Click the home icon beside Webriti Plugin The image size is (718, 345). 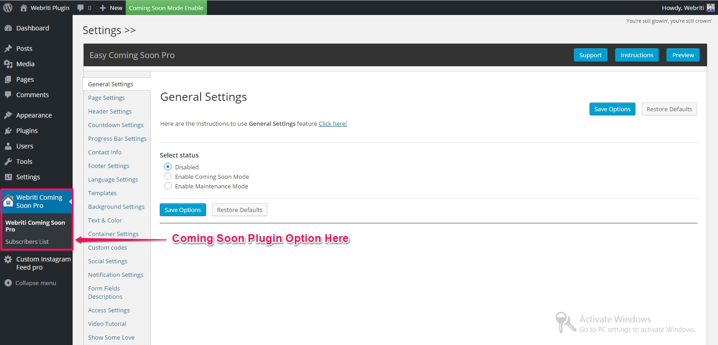pos(24,8)
